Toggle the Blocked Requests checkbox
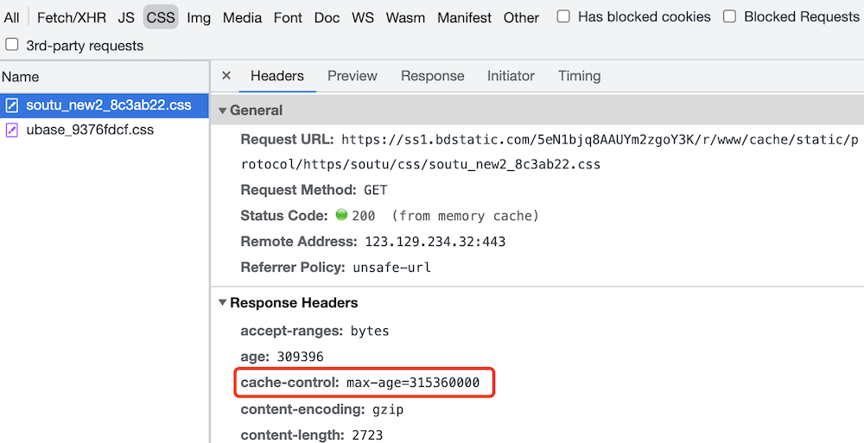The image size is (864, 443). coord(730,16)
